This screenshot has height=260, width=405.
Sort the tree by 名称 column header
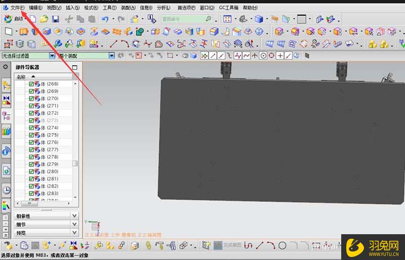(x=21, y=77)
